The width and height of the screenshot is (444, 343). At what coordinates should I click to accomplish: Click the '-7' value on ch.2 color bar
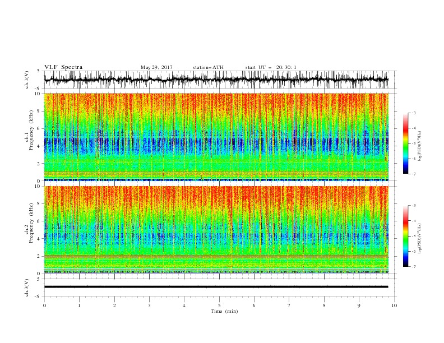tap(413, 266)
